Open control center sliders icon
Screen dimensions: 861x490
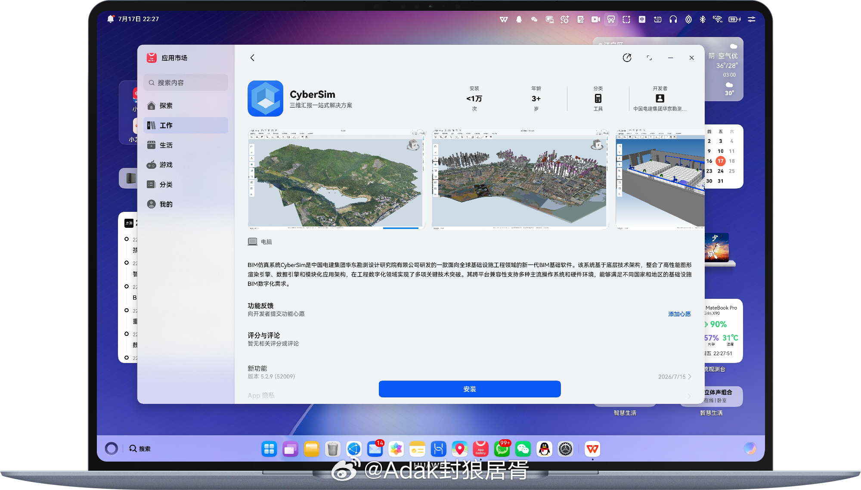click(x=752, y=19)
